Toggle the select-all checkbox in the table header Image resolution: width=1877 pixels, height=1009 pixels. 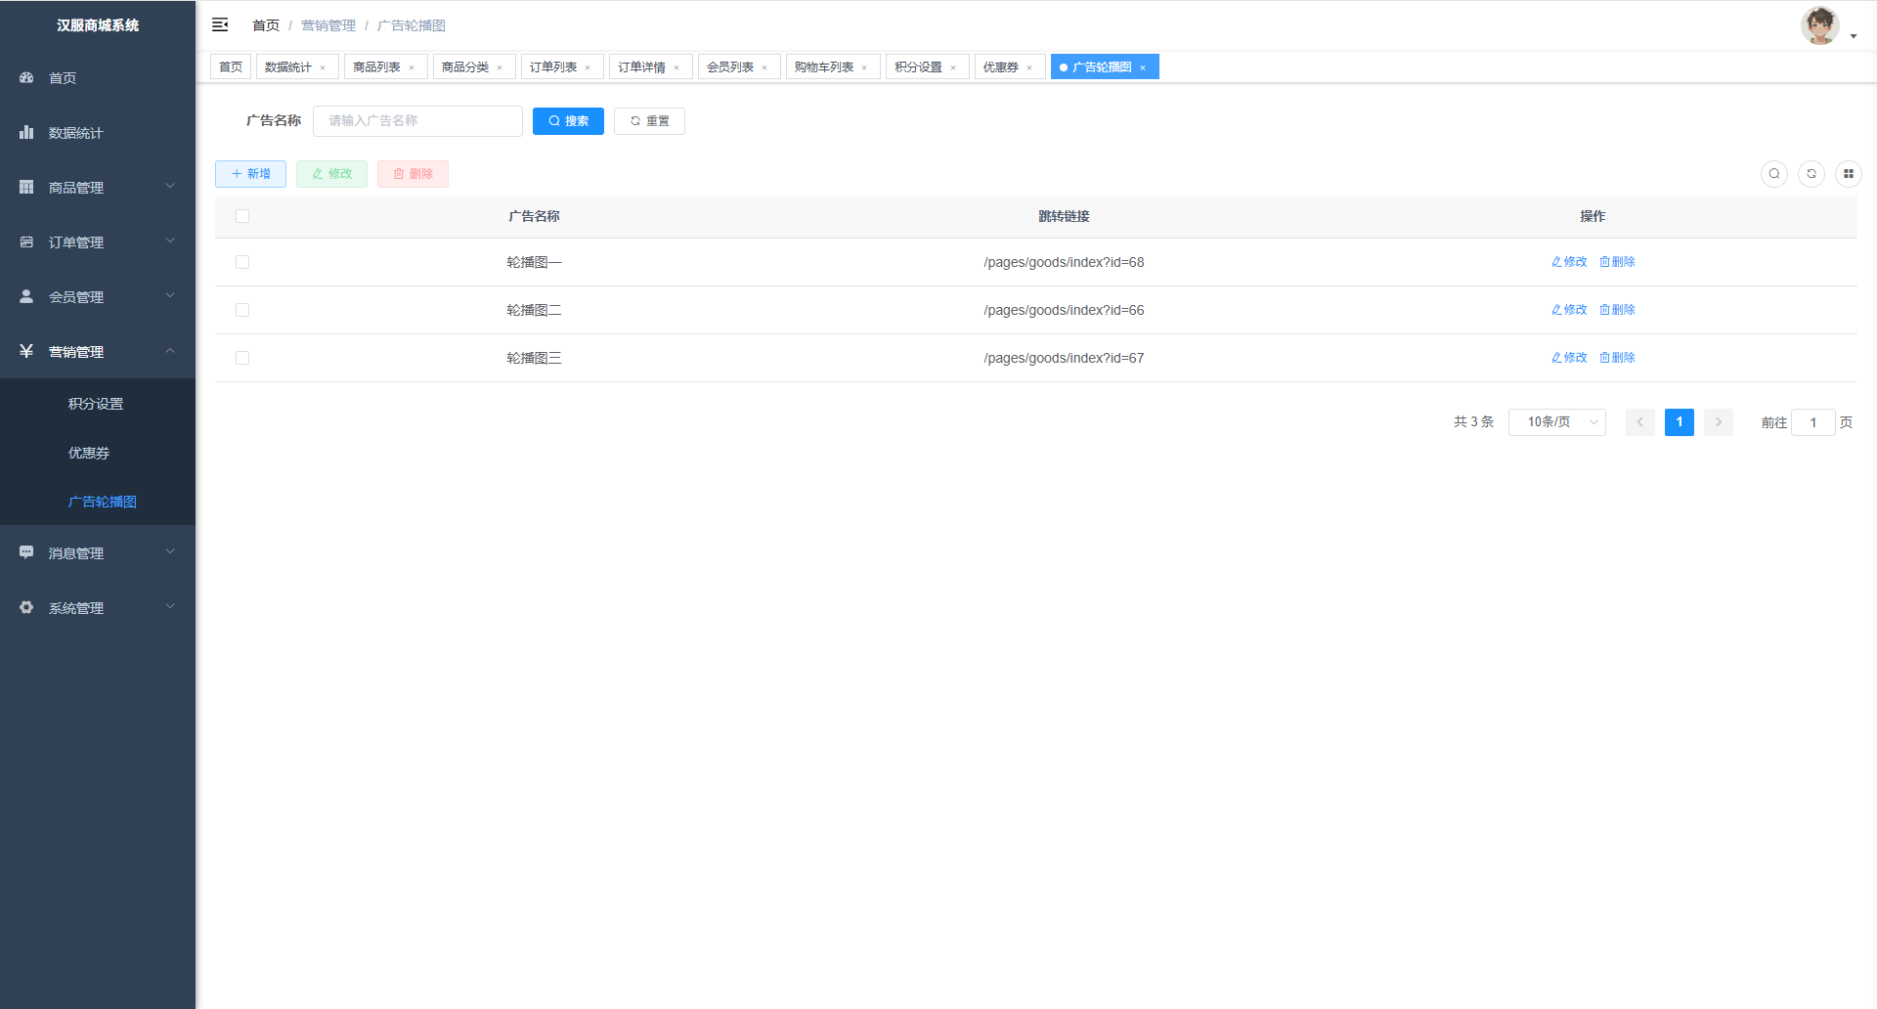coord(242,216)
